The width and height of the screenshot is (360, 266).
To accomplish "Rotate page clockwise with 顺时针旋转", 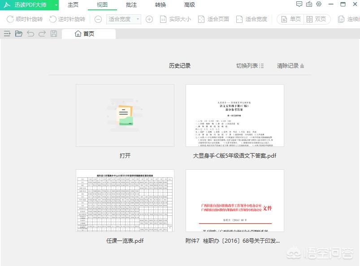I will coord(25,19).
